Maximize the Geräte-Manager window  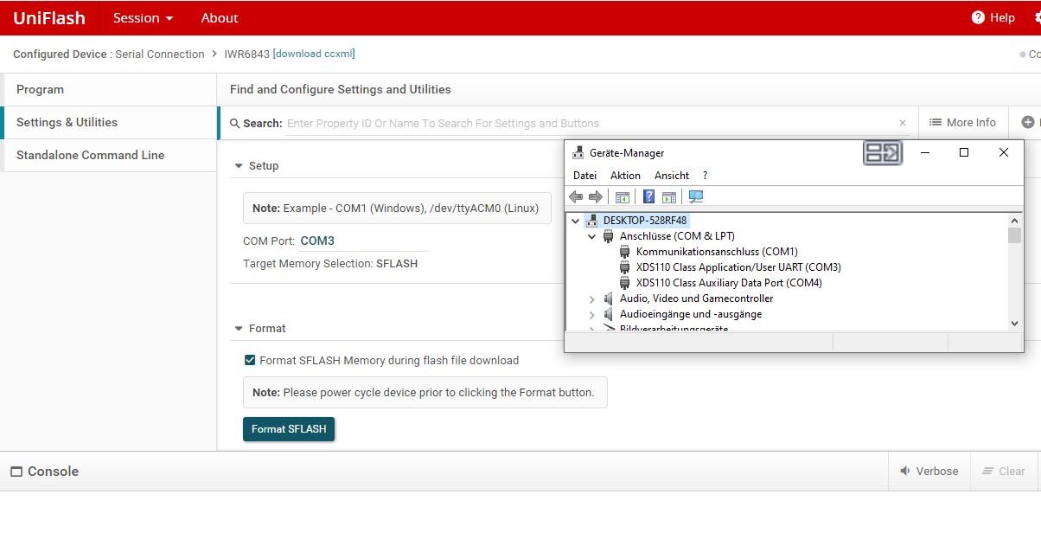pyautogui.click(x=964, y=153)
